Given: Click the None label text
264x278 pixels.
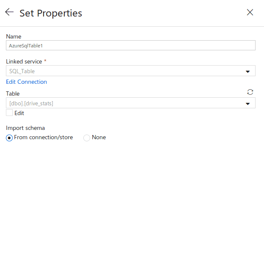Looking at the screenshot, I should pos(99,137).
